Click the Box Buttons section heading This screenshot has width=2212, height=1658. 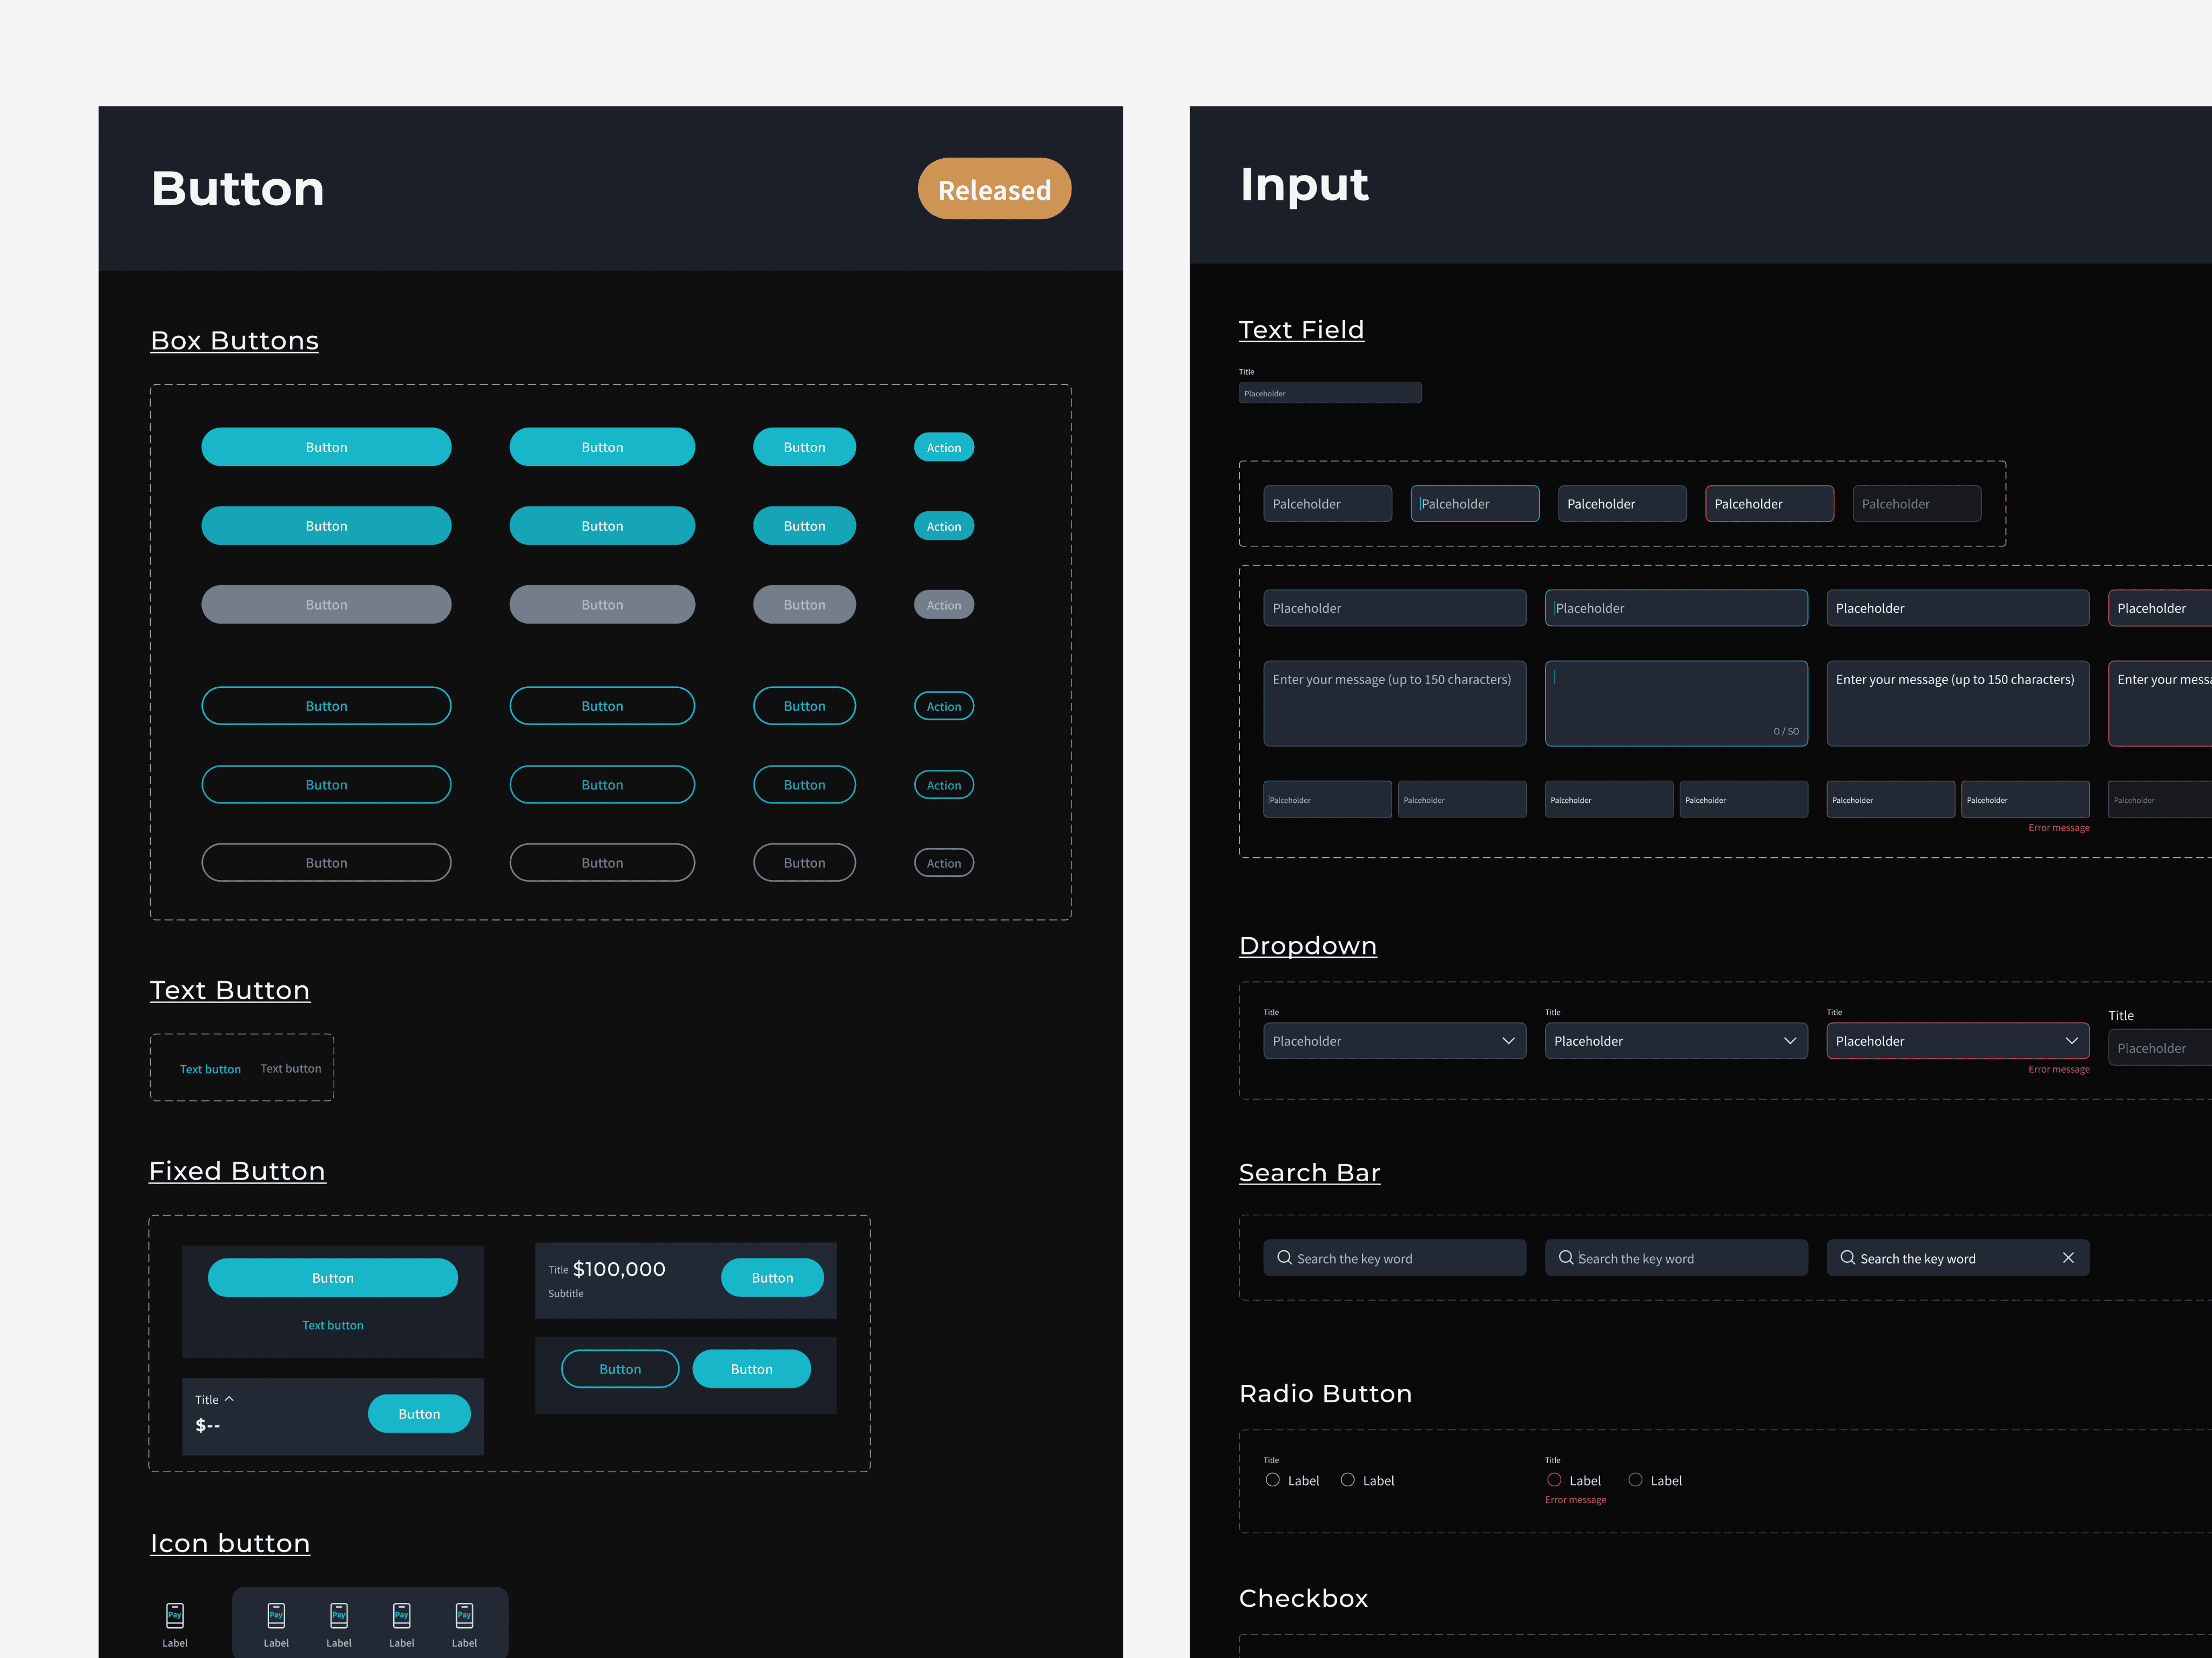[234, 341]
